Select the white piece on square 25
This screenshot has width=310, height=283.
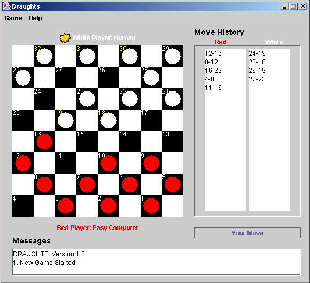click(x=151, y=78)
